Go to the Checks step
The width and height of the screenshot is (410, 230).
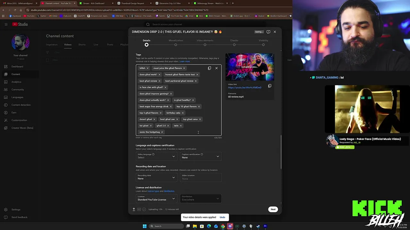(234, 42)
